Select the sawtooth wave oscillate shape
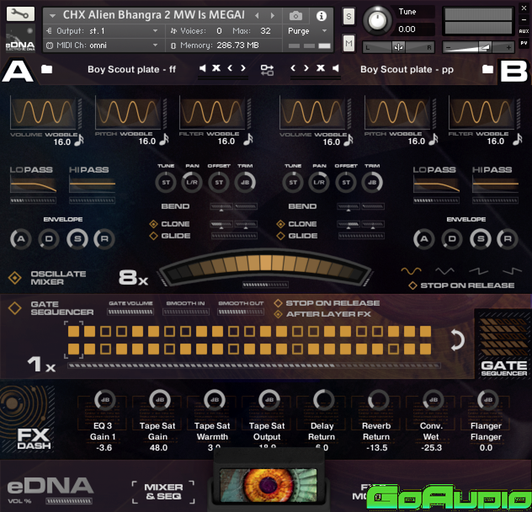The image size is (532, 512). 479,271
